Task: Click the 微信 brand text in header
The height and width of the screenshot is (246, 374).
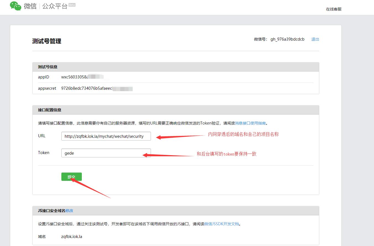Action: click(30, 6)
